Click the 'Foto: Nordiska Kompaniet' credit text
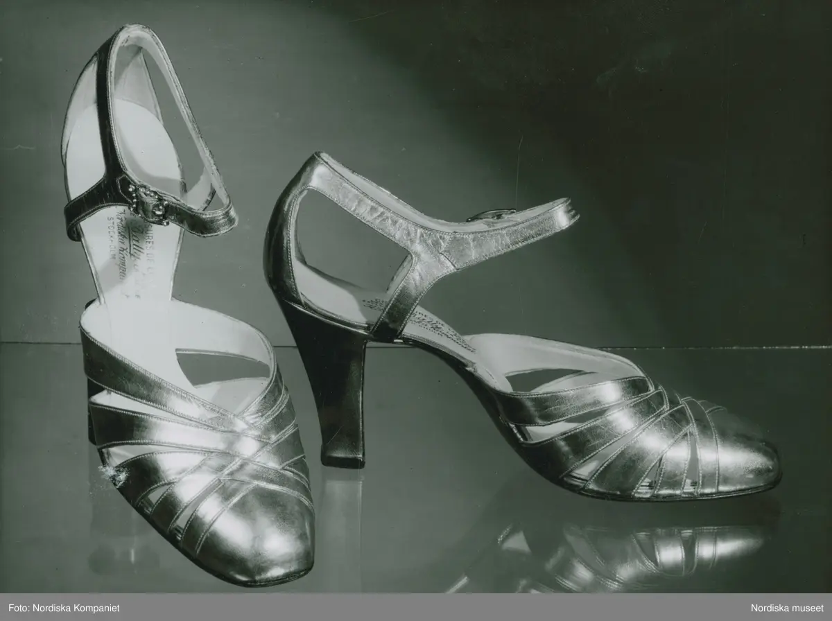 [x=60, y=608]
